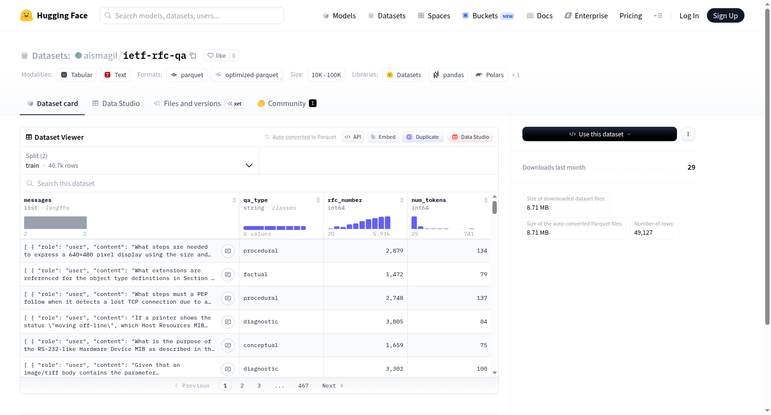Screen dimensions: 771x415
Task: Click the Datasets library tag
Action: [x=404, y=75]
